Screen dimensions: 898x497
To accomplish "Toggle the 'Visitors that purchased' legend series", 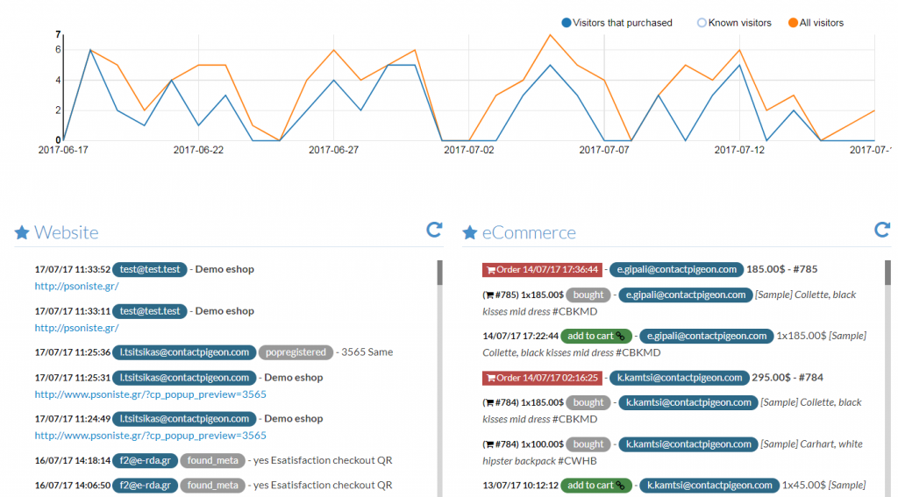I will click(616, 23).
